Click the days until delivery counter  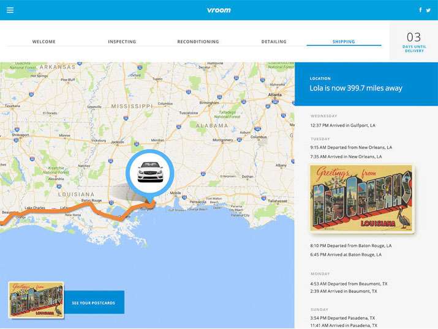pos(413,41)
